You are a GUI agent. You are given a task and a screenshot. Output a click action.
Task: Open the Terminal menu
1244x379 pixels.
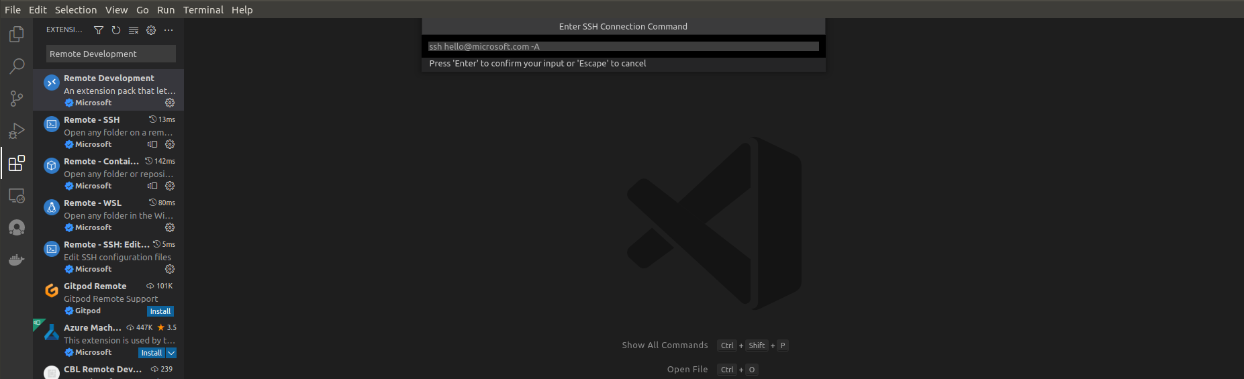pyautogui.click(x=203, y=9)
